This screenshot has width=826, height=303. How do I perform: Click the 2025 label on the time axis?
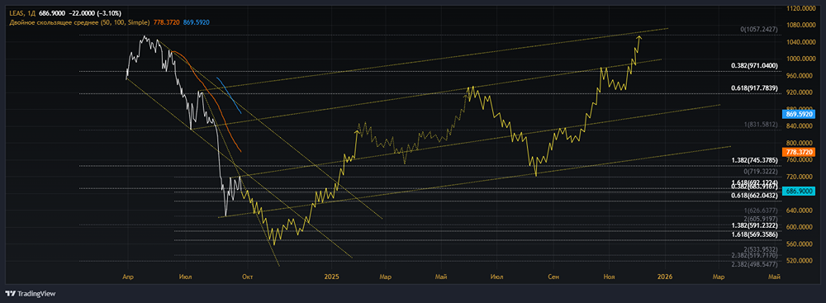331,276
